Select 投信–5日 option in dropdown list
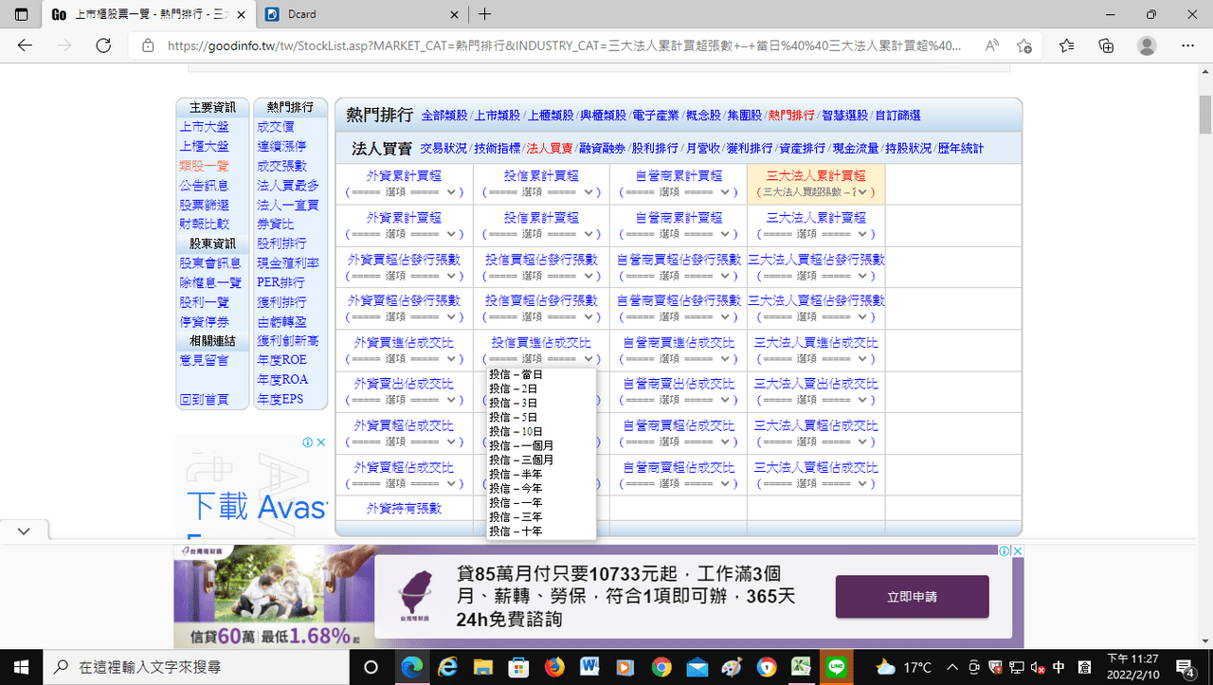1213x685 pixels. (541, 417)
